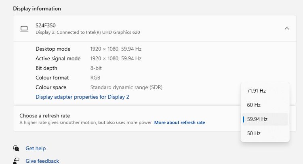This screenshot has height=164, width=303.
Task: Click the Active signal mode value
Action: pyautogui.click(x=116, y=58)
